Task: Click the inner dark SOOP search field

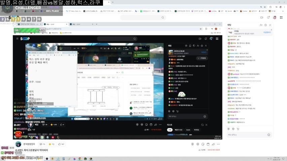Action: [117, 39]
